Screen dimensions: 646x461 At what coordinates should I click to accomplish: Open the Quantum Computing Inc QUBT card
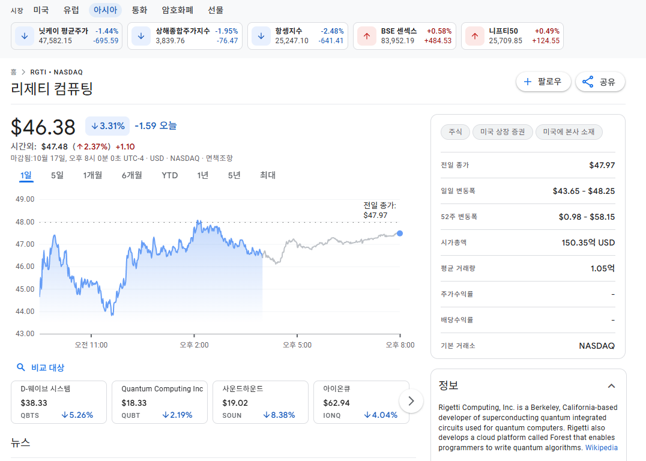160,402
